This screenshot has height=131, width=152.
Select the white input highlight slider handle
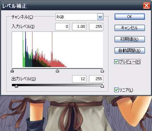point(102,71)
